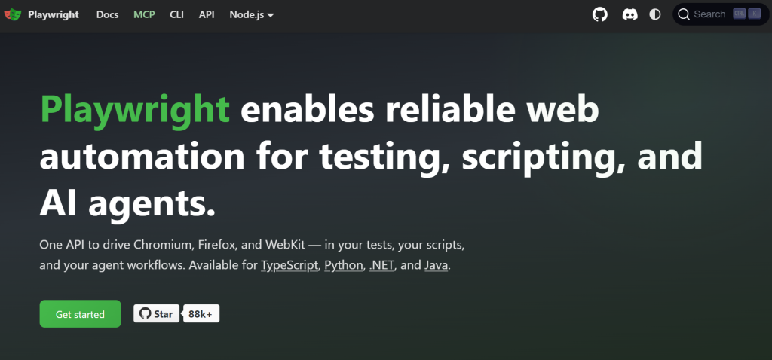The image size is (772, 360).
Task: Open the GitHub repository icon in navbar
Action: (599, 14)
